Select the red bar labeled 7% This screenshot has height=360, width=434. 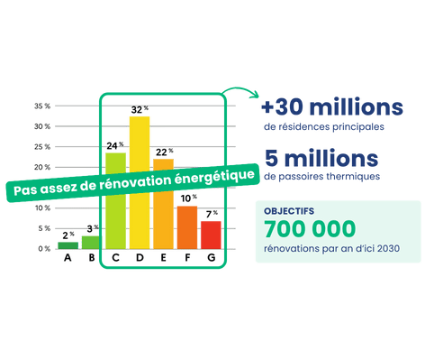point(211,235)
